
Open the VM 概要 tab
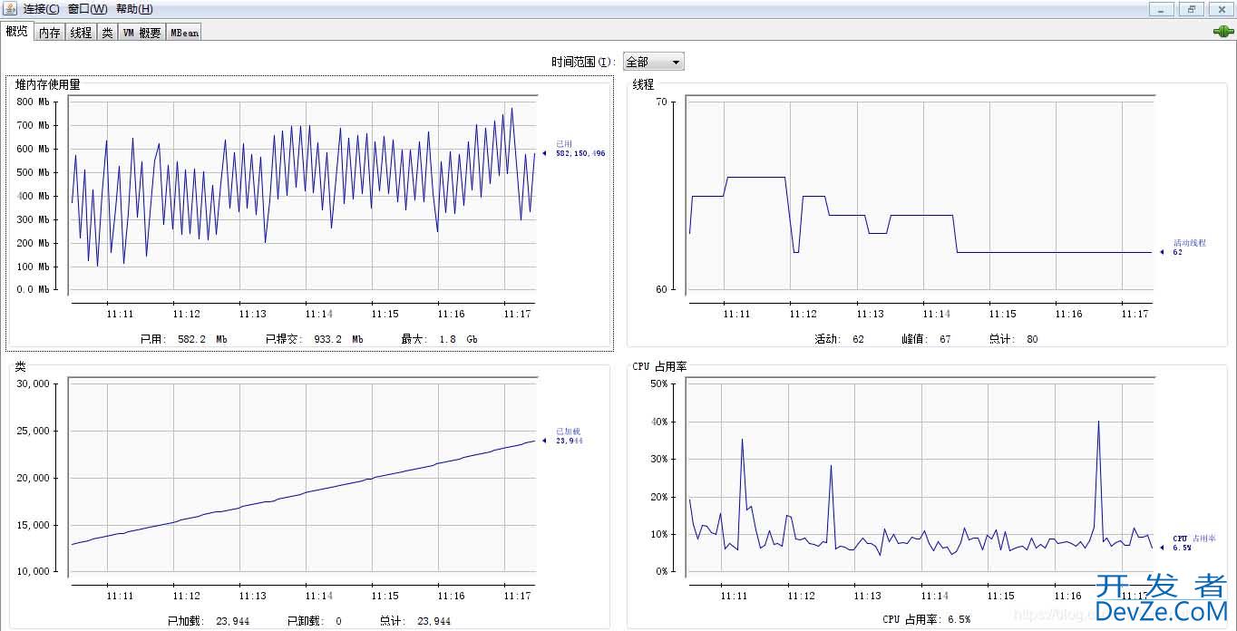[141, 32]
